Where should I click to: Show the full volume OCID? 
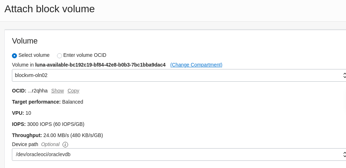click(x=57, y=91)
